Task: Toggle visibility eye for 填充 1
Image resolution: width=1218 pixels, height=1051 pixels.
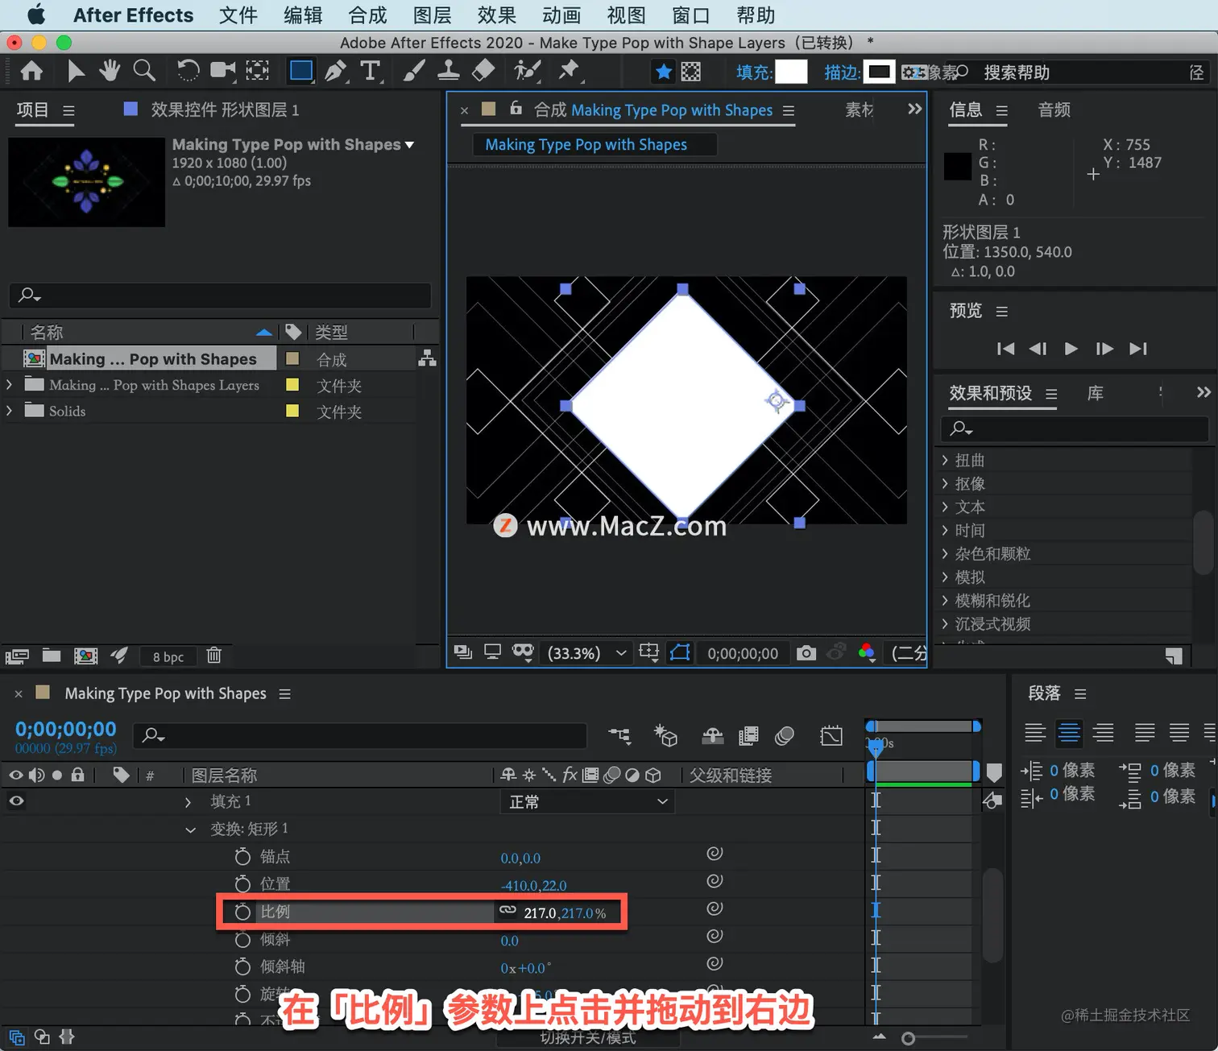Action: pyautogui.click(x=16, y=801)
